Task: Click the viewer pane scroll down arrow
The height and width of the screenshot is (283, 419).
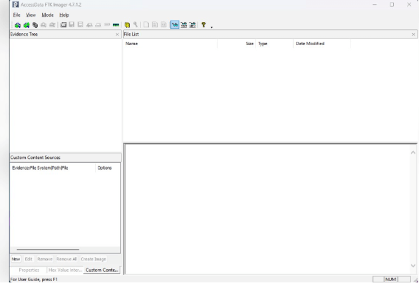Action: coord(413,266)
